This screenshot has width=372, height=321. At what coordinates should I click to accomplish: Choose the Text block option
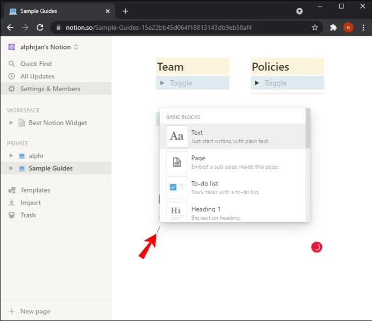(233, 136)
